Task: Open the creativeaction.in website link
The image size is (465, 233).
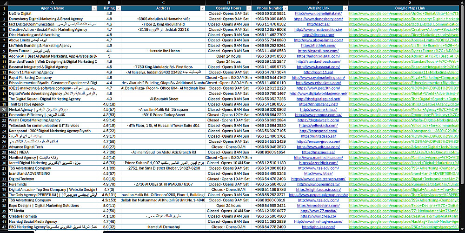Action: pos(318,30)
